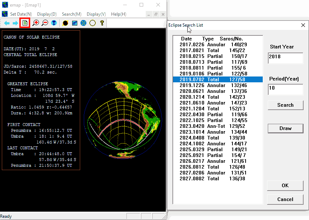This screenshot has height=220, width=309.
Task: Open the Display(V) menu
Action: coord(96,14)
